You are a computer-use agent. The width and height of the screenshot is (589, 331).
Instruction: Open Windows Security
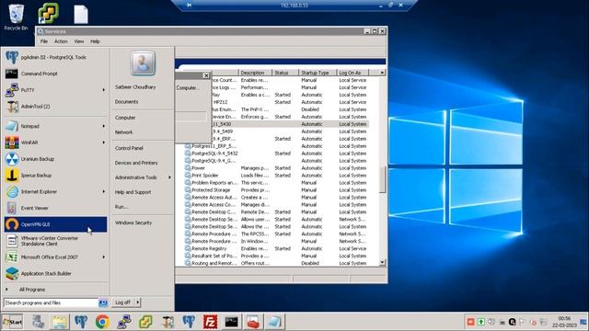pyautogui.click(x=133, y=223)
